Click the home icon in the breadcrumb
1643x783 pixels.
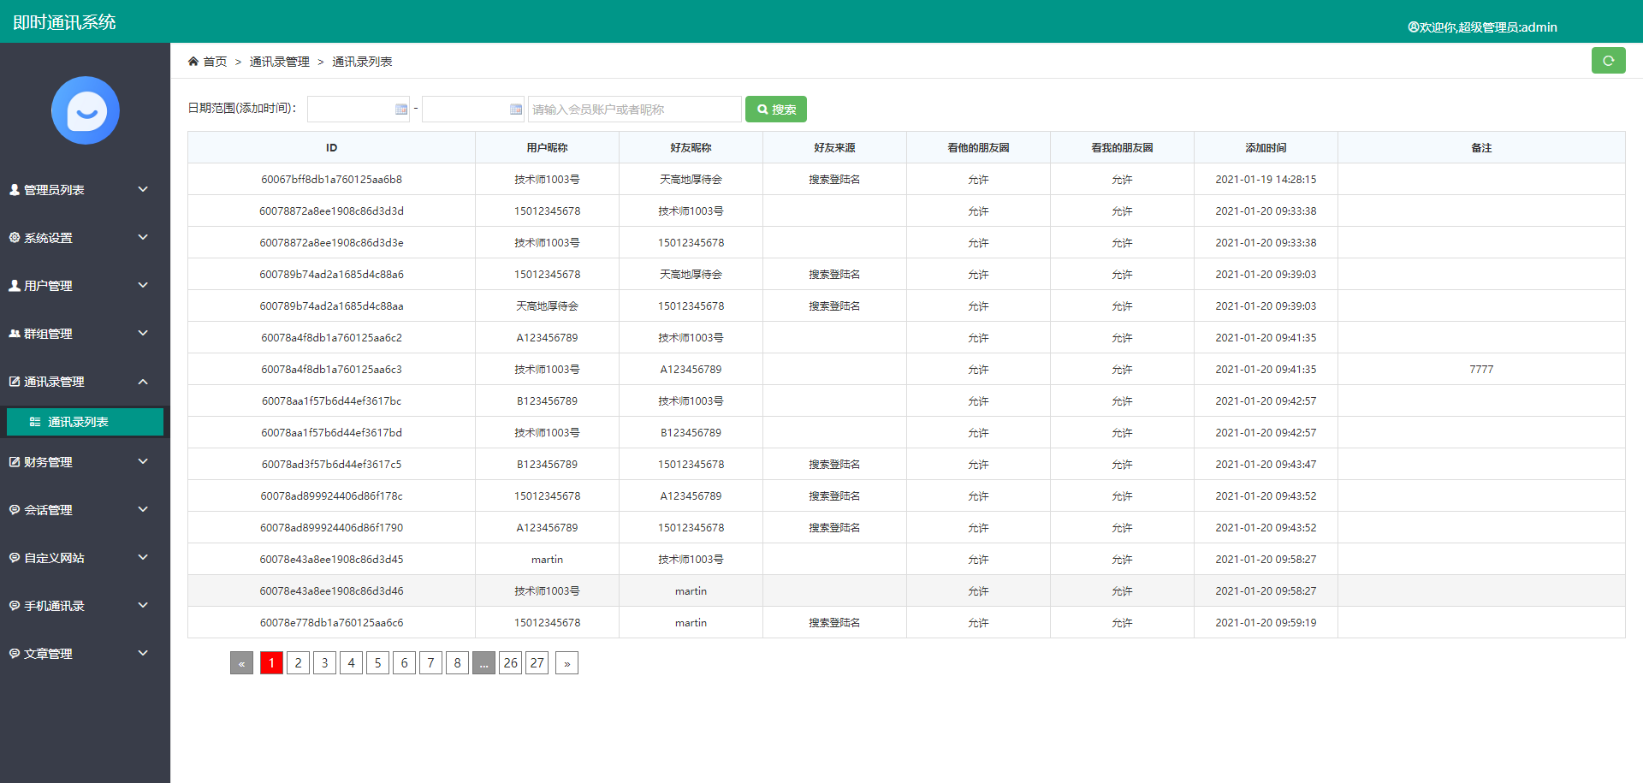(x=194, y=61)
